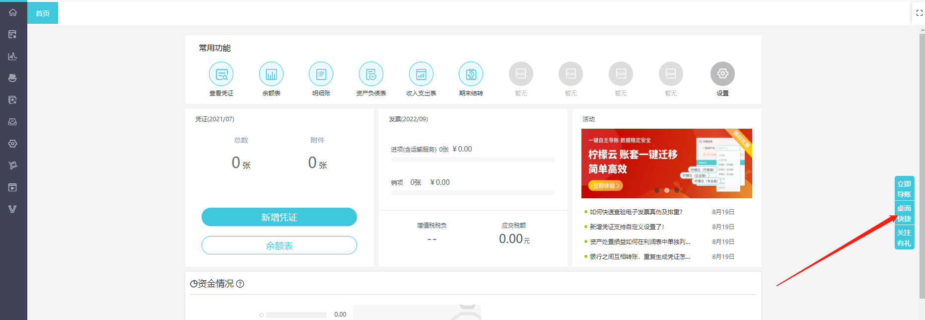Click the outlined 余额表 button
This screenshot has width=925, height=320.
click(x=279, y=245)
